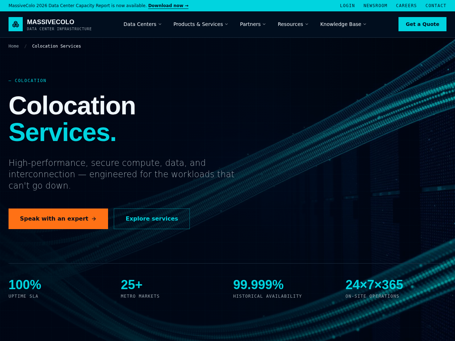Click the 99.999% Historical Availability stat

click(x=267, y=288)
